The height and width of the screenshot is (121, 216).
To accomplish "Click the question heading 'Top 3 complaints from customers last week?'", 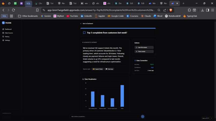I will click(107, 33).
